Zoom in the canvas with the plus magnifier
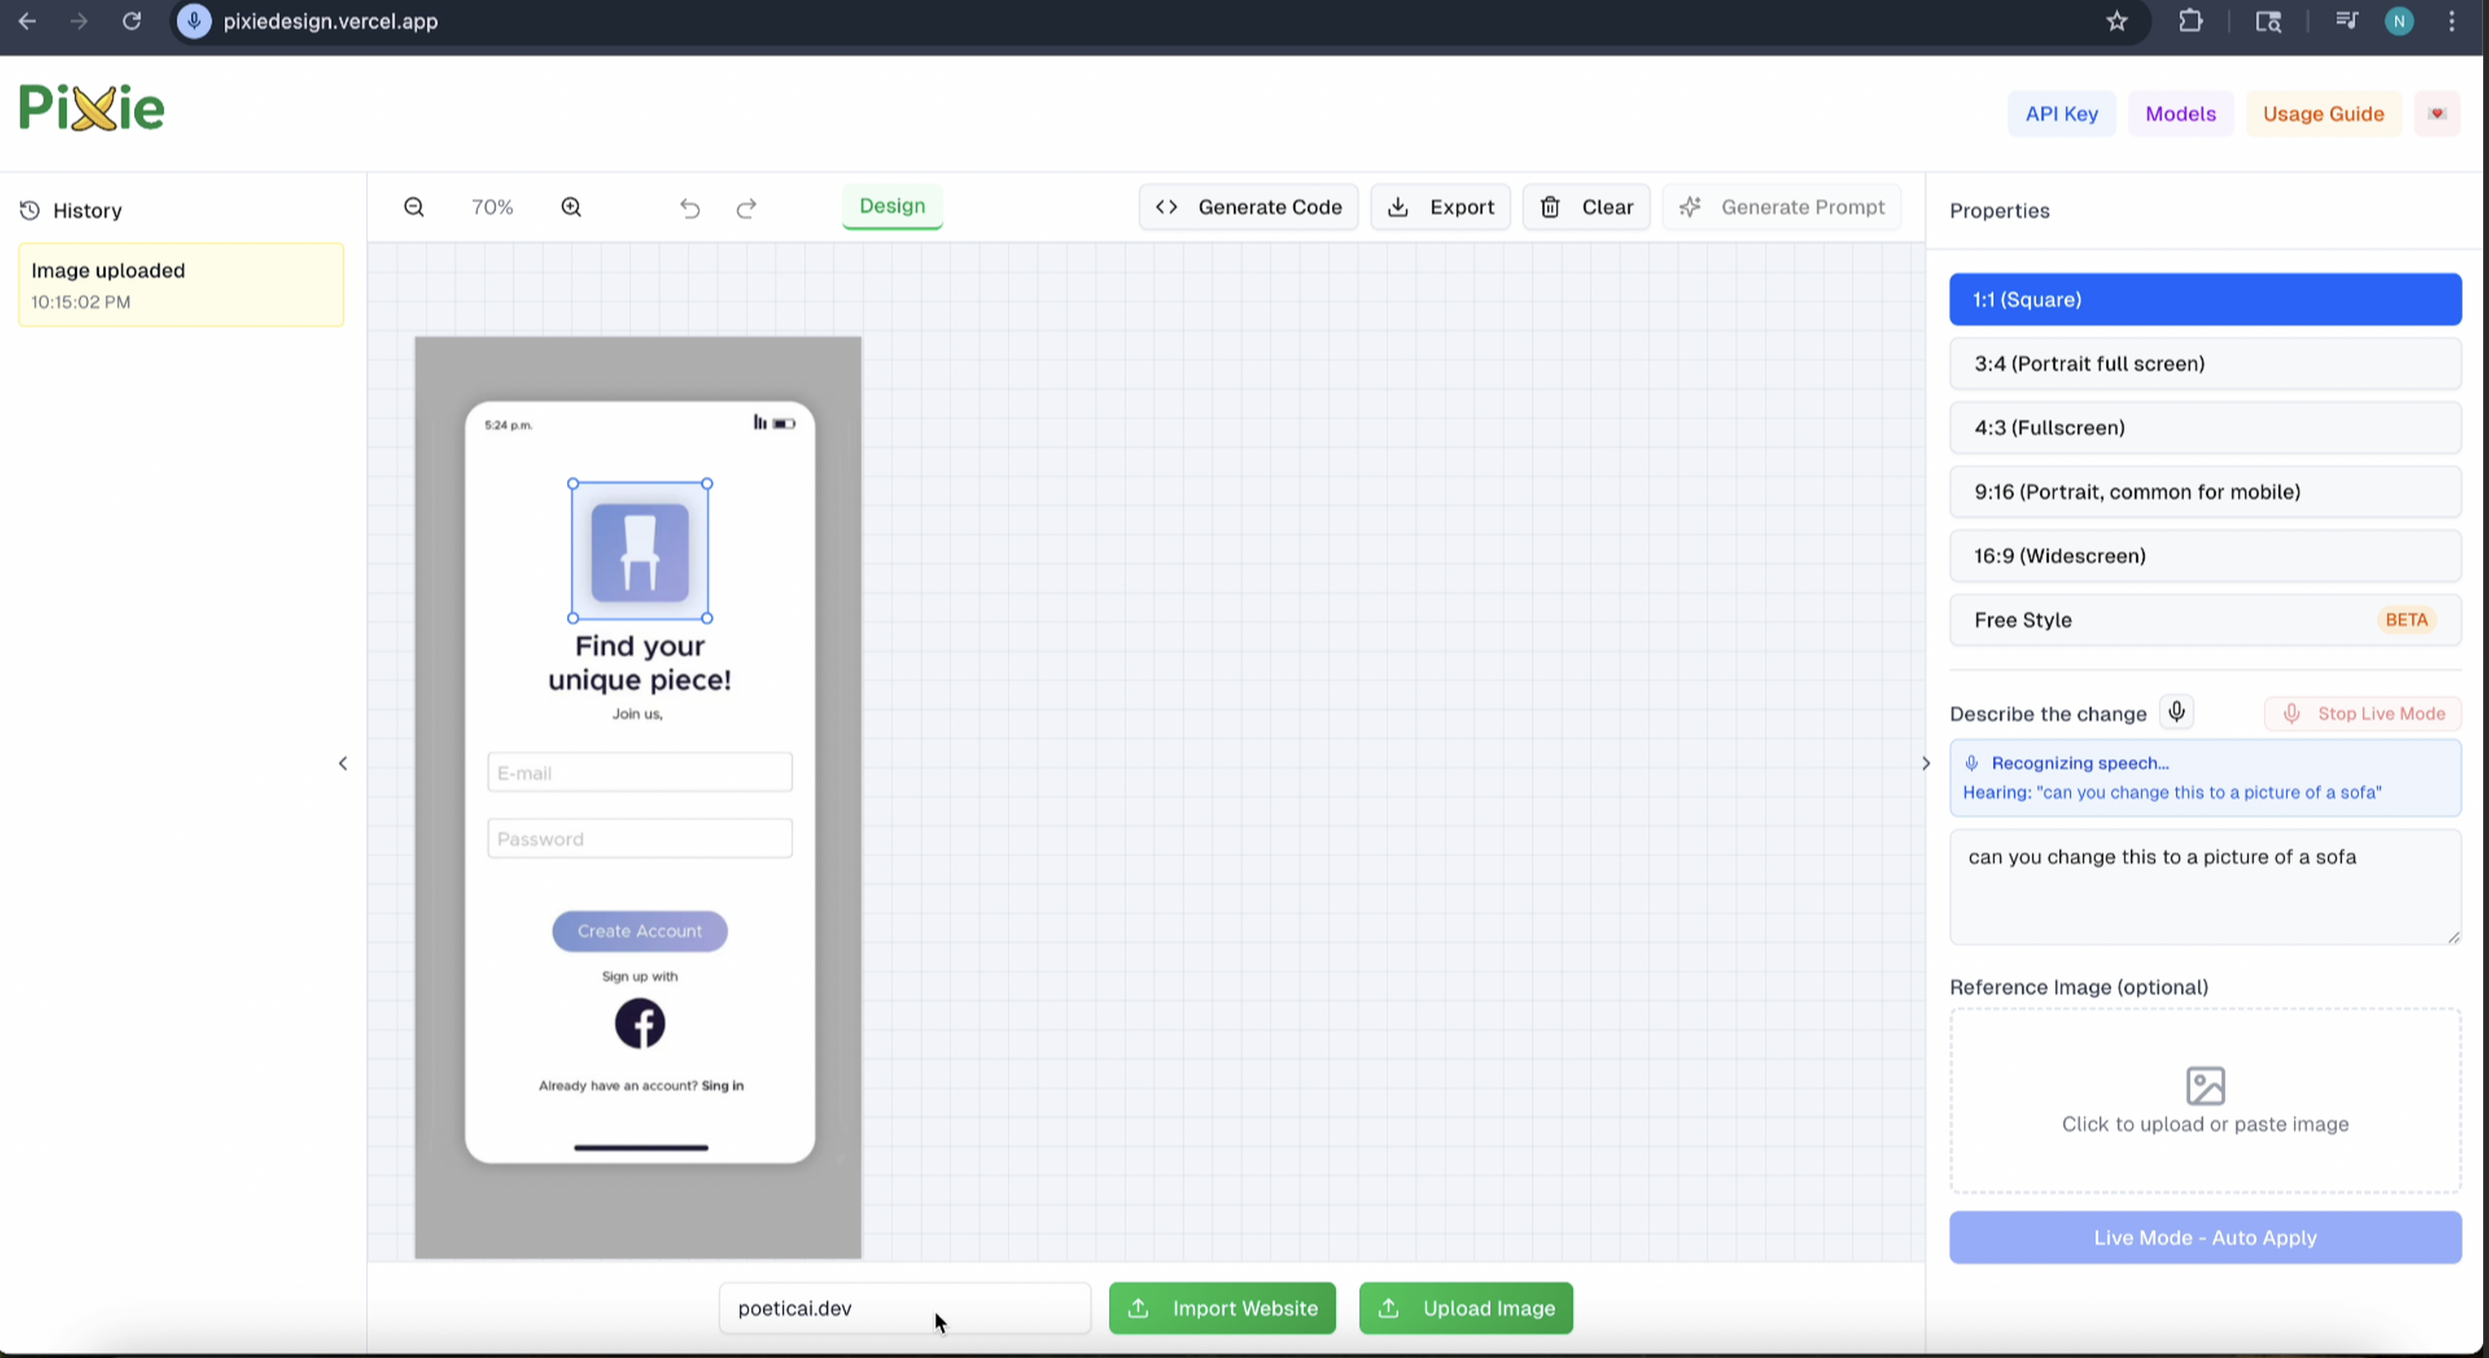Image resolution: width=2489 pixels, height=1358 pixels. [571, 207]
